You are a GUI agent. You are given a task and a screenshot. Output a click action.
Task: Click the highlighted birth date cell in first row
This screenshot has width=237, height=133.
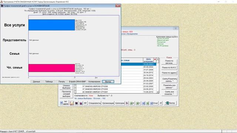click(148, 64)
